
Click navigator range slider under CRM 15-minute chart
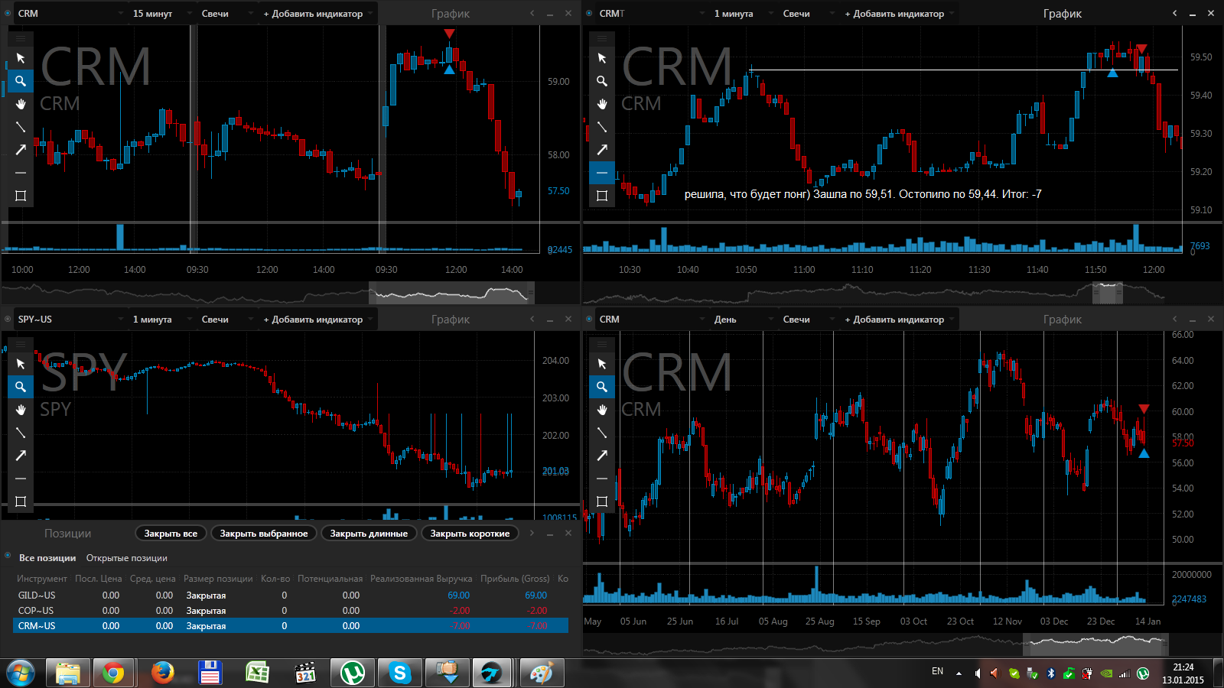(451, 294)
